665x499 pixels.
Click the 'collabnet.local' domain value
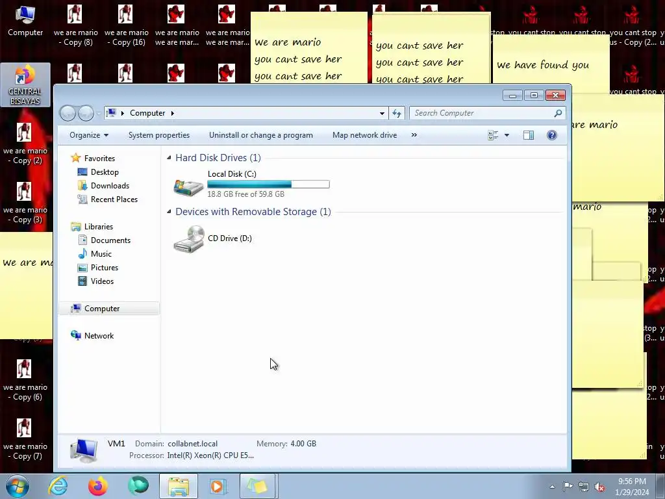192,443
